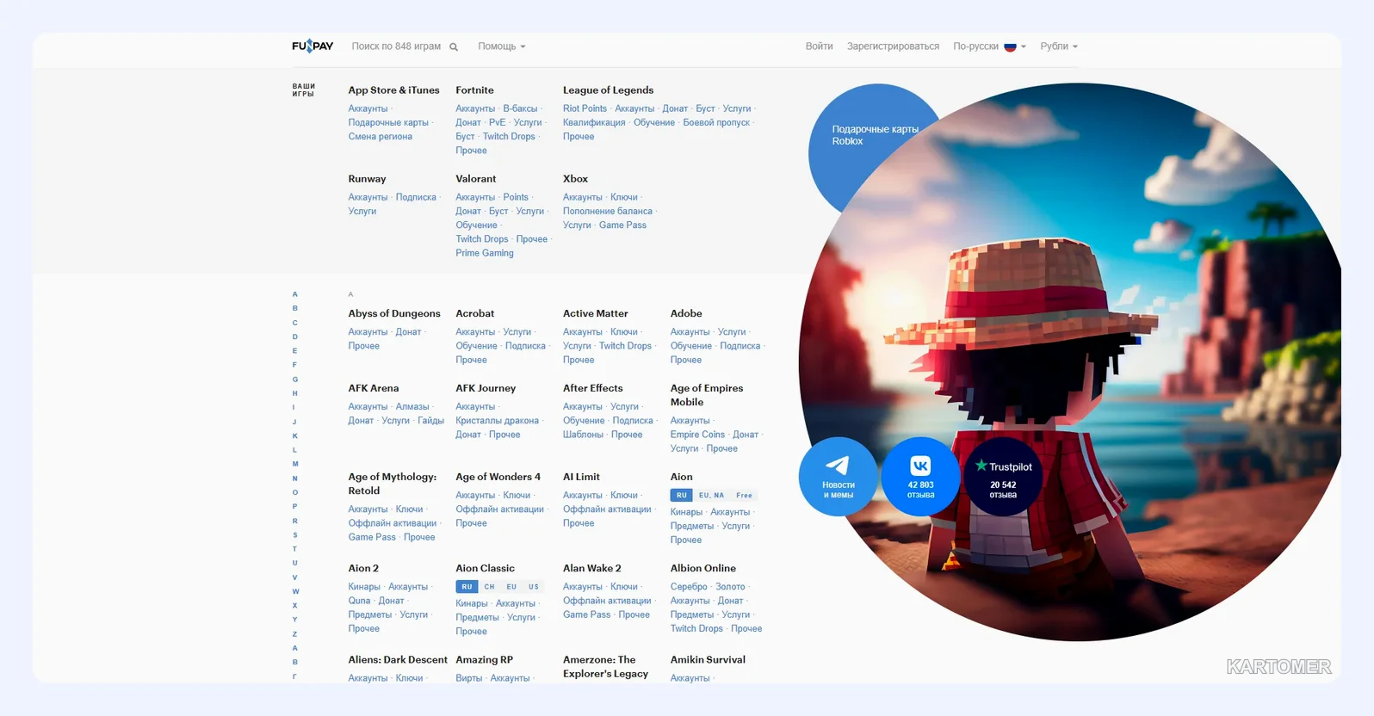Select the EU, NA server tag under Aion
This screenshot has width=1374, height=716.
[711, 495]
